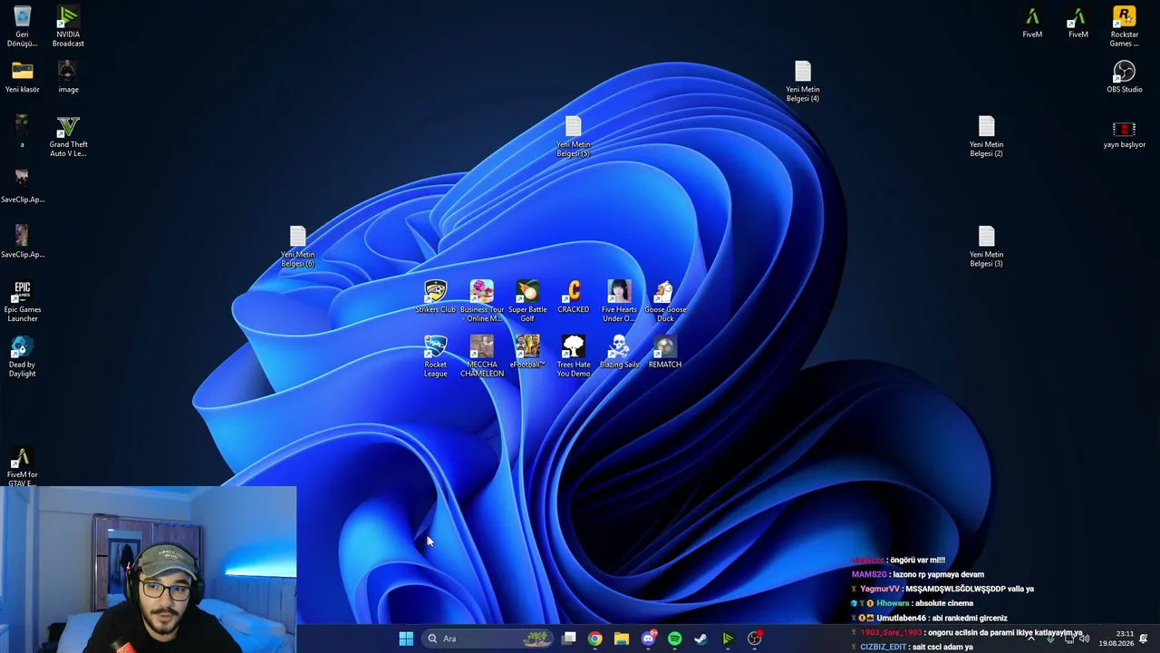Select the REMATCH game shortcut
The image size is (1160, 653).
coord(665,353)
